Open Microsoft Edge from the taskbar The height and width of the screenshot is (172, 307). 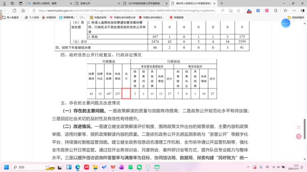78,167
